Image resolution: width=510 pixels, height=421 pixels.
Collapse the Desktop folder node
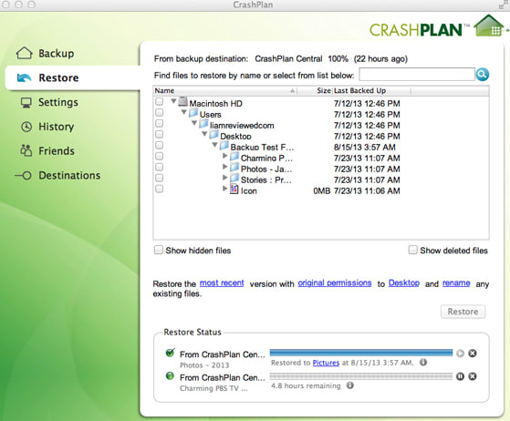point(204,134)
